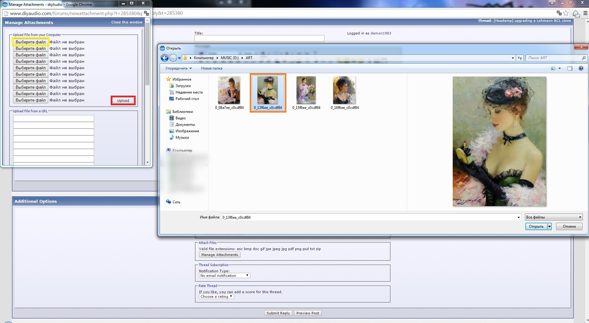Click the Title field on the reply page
The height and width of the screenshot is (323, 589).
[x=259, y=38]
